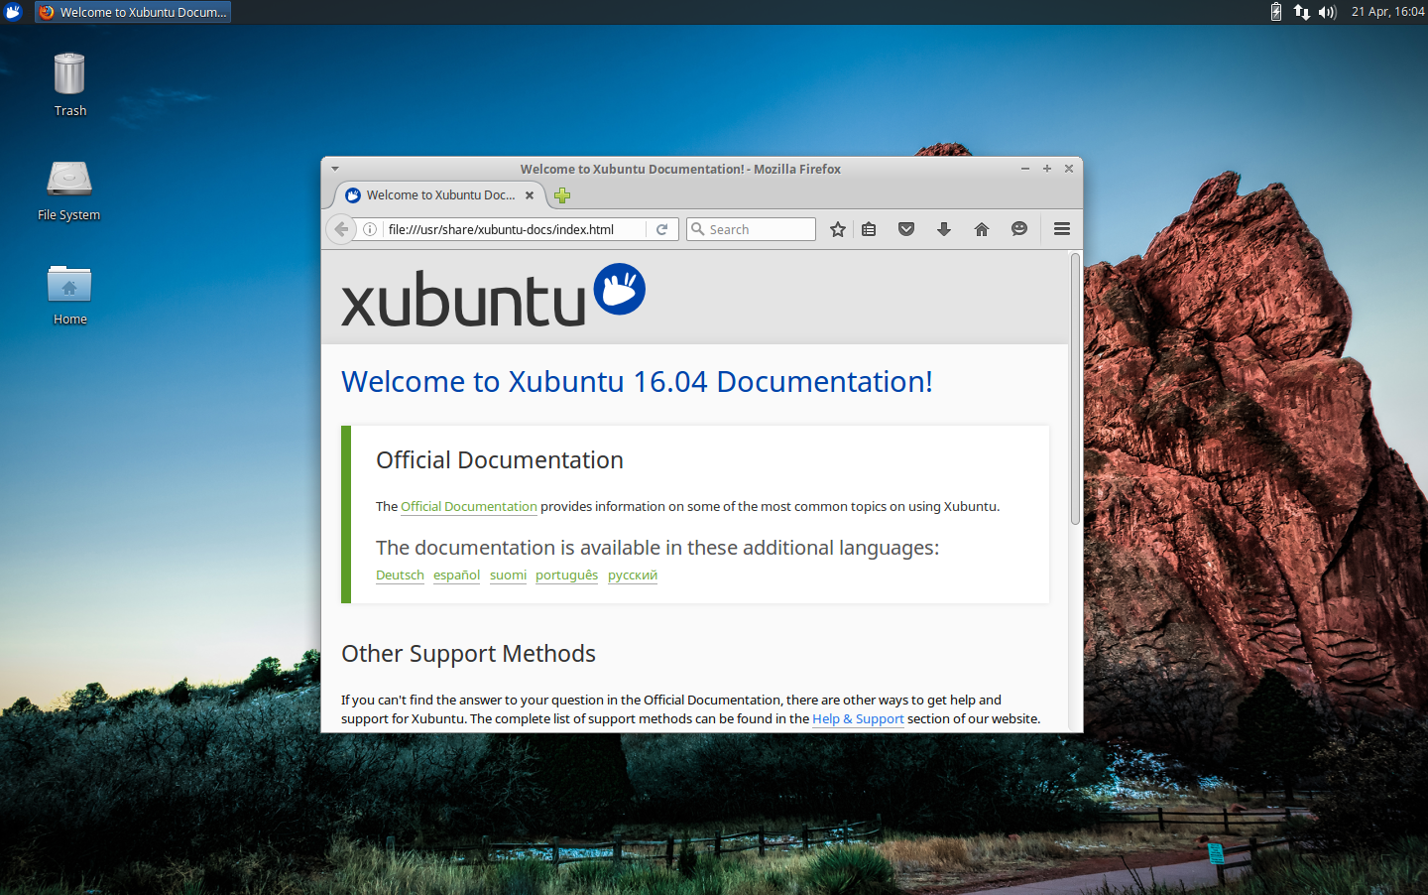This screenshot has width=1428, height=895.
Task: Click inside the Search field
Action: tap(751, 229)
